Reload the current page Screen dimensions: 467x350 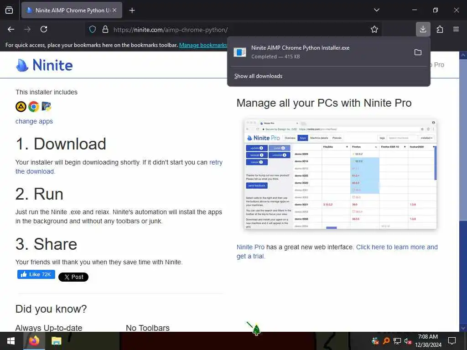click(44, 29)
